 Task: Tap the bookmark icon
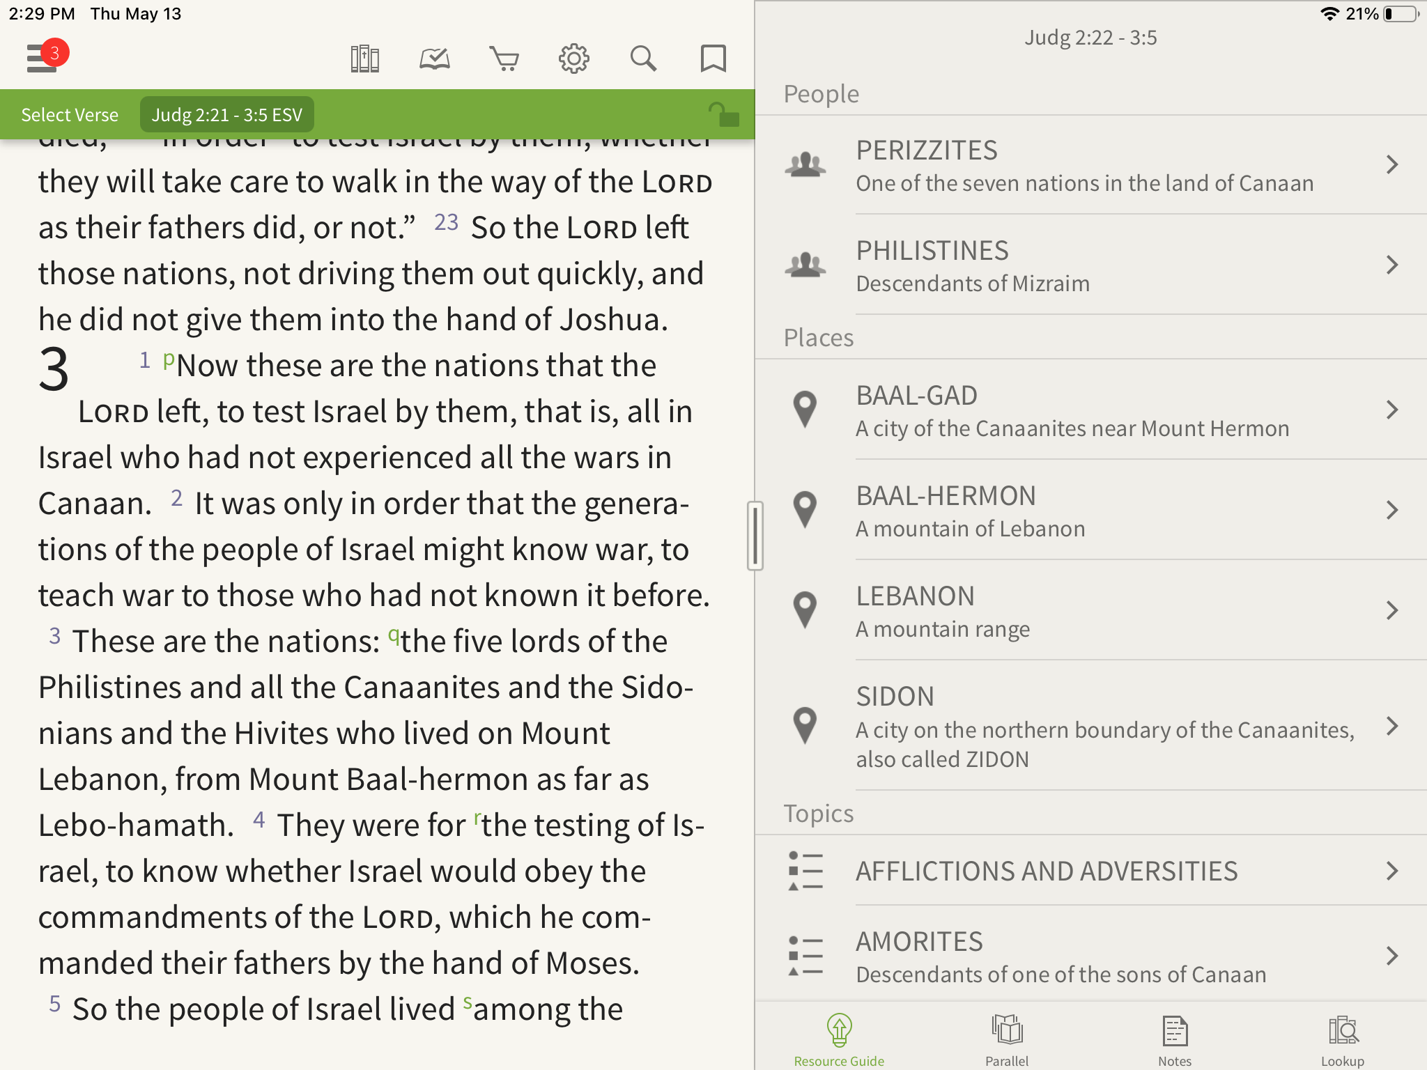[713, 59]
